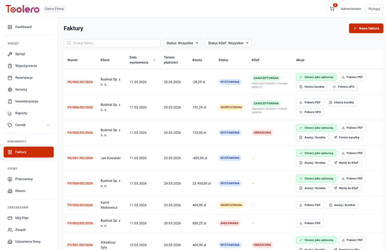Click the Mój Plan card icon
Viewport: 387px width, 250px height.
10,218
